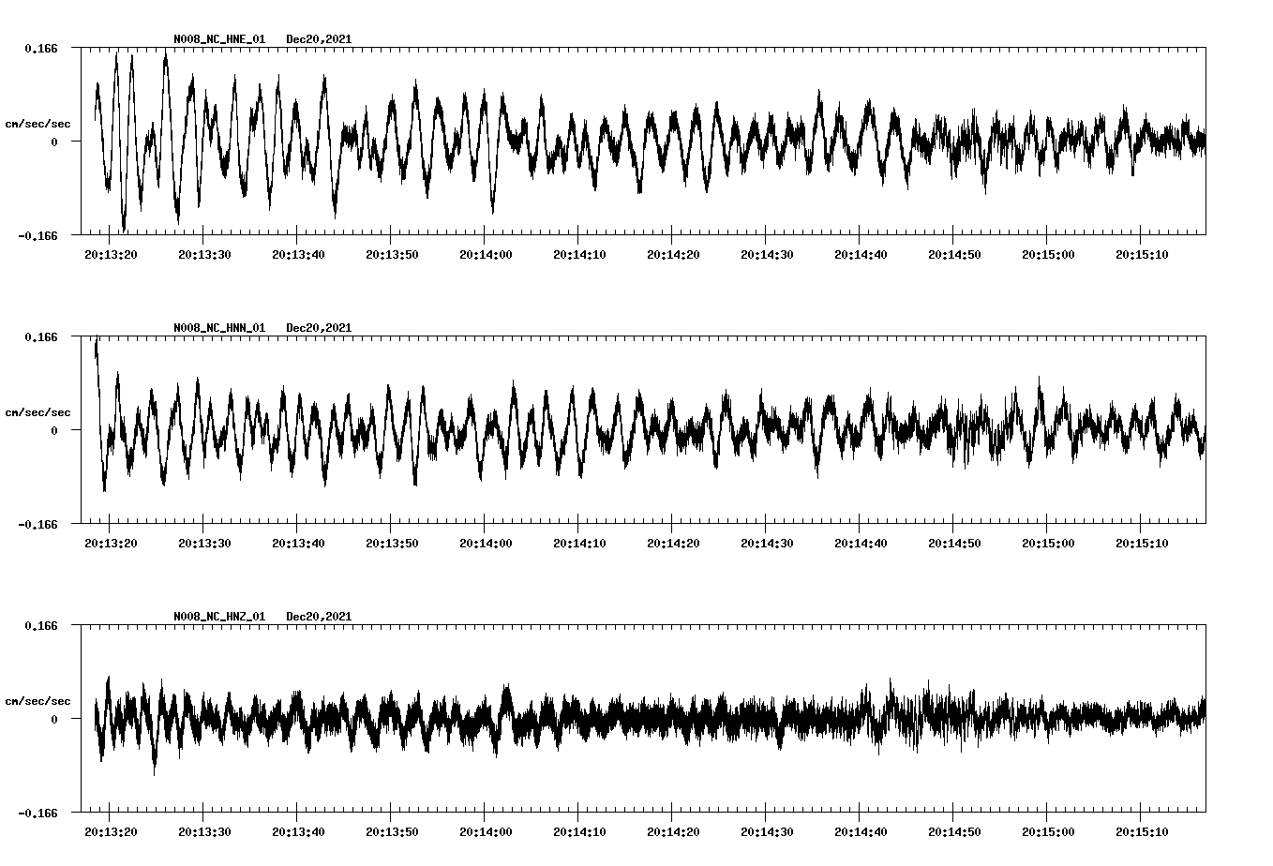Mark 20:14:20 time label under HNZ plot

(x=673, y=832)
